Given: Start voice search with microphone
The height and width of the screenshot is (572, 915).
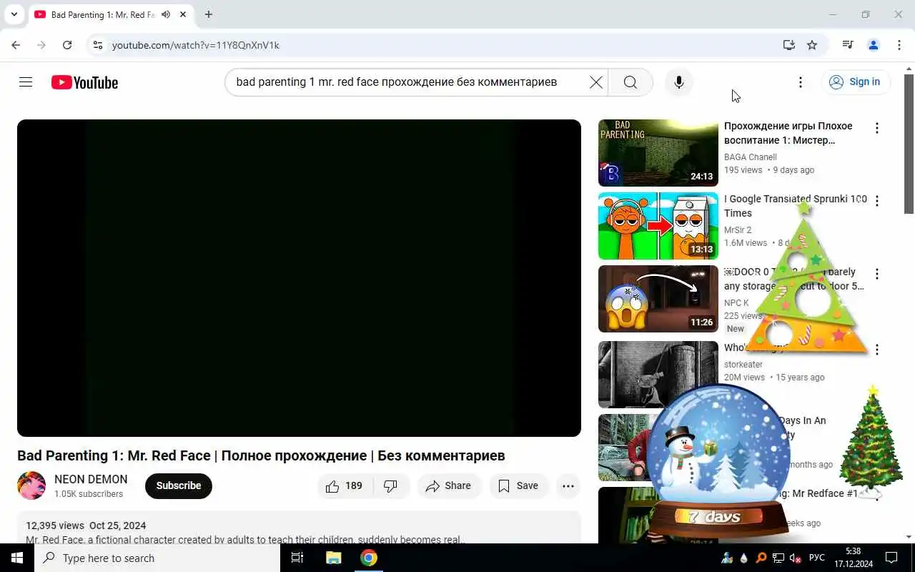Looking at the screenshot, I should coord(679,82).
